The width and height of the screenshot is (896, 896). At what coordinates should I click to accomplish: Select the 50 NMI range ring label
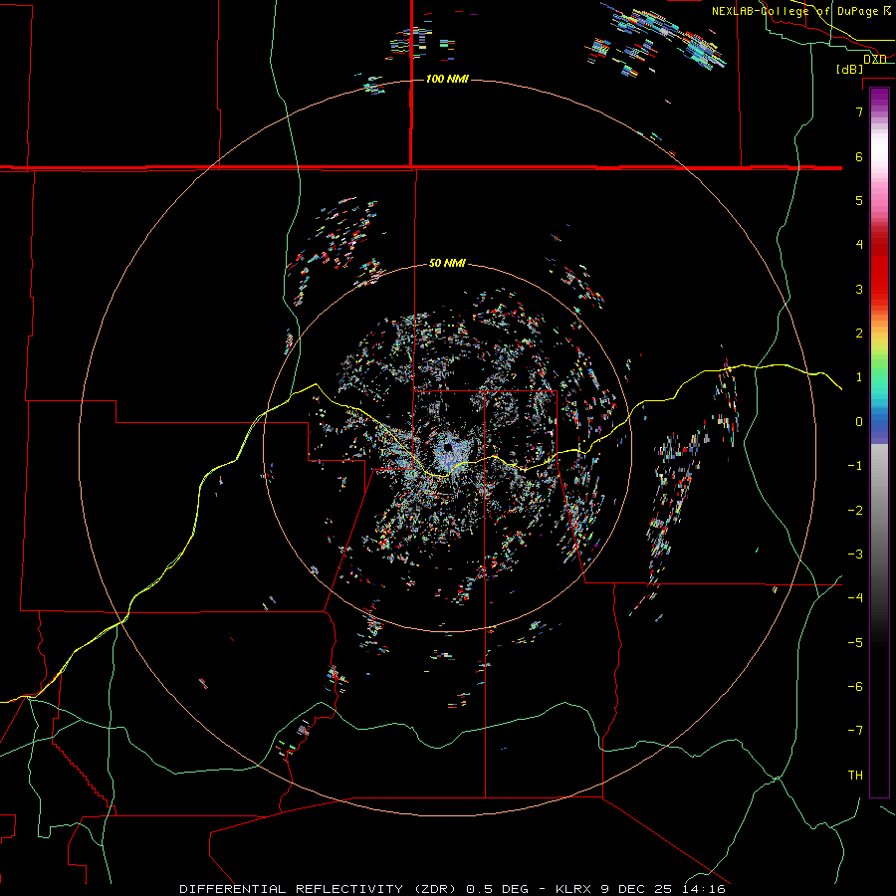tap(447, 263)
